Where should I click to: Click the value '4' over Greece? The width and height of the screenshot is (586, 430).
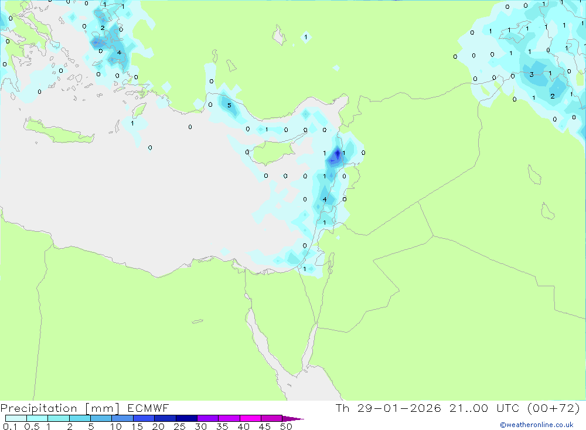119,52
